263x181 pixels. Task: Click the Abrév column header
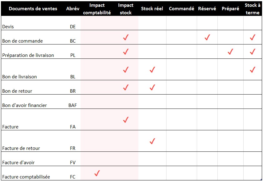[x=73, y=9]
